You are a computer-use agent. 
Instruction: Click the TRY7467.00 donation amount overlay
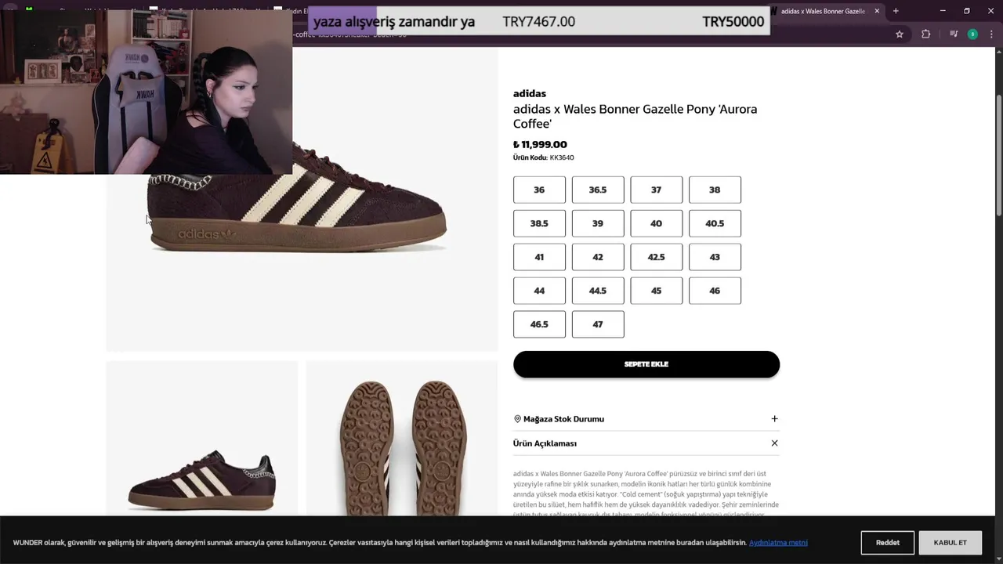coord(539,22)
